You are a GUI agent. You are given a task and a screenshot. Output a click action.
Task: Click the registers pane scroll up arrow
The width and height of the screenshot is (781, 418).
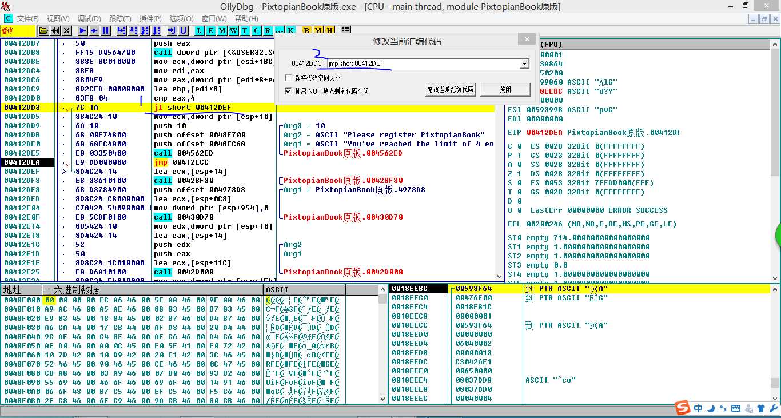(775, 44)
